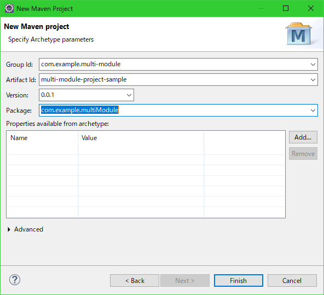The width and height of the screenshot is (324, 295).
Task: Open the Artifact Id dropdown arrow
Action: point(313,80)
